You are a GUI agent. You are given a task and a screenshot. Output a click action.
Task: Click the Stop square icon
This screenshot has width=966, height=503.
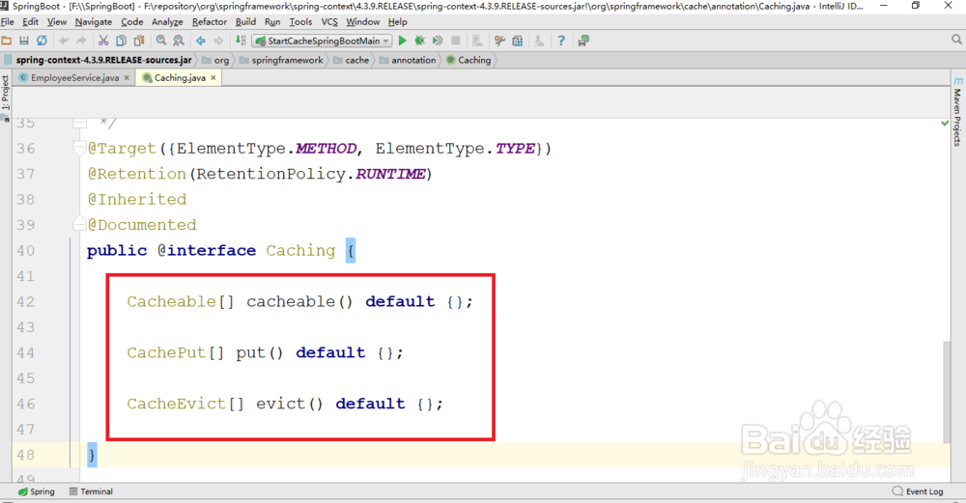455,41
